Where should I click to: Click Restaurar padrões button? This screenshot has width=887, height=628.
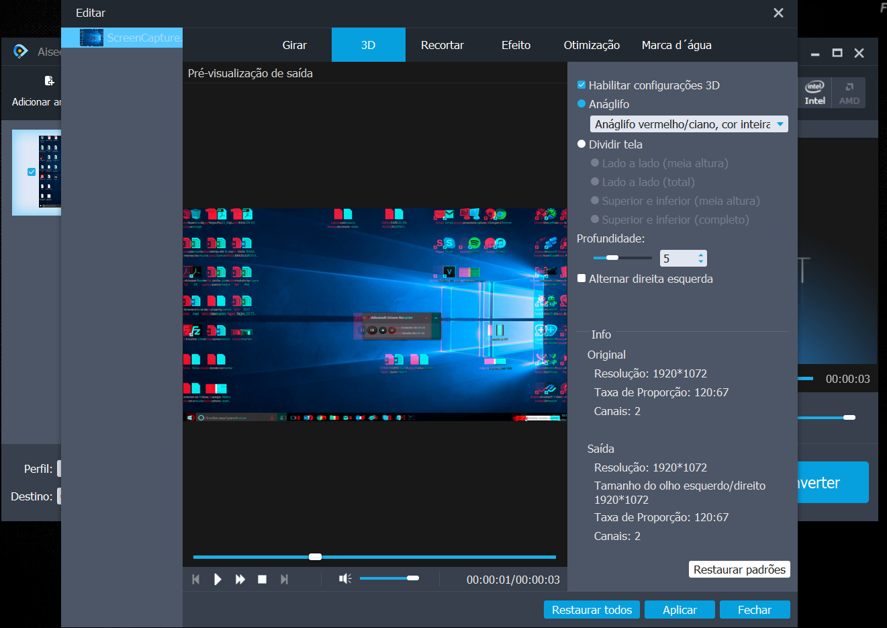coord(739,570)
